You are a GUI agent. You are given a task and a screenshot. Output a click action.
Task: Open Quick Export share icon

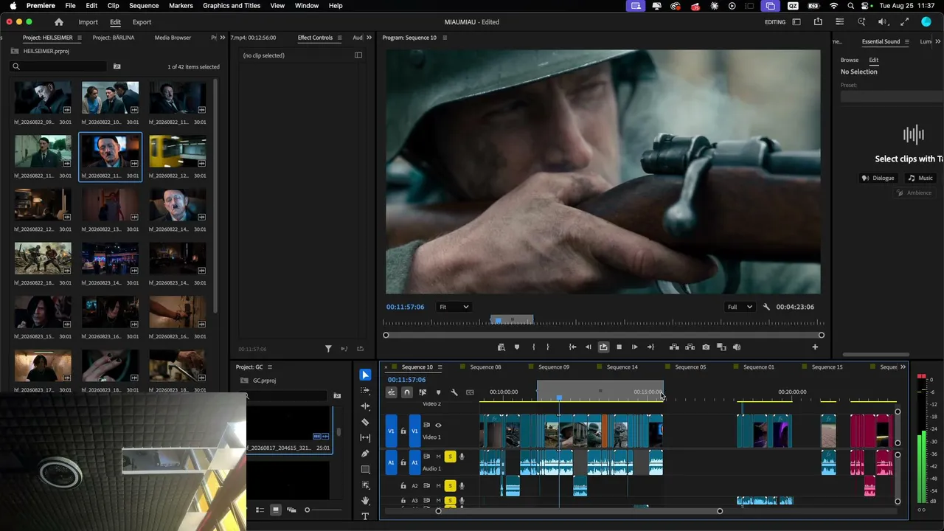pyautogui.click(x=818, y=22)
